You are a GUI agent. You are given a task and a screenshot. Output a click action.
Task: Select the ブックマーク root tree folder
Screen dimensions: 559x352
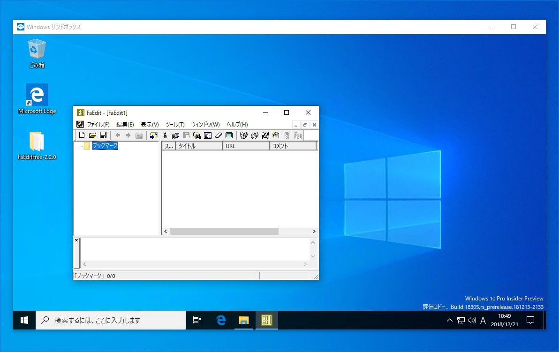coord(105,146)
